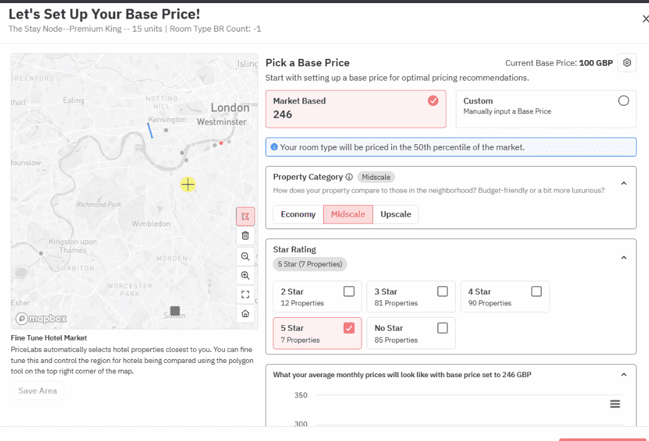This screenshot has width=649, height=441.
Task: Open the chart context menu icon
Action: pos(615,403)
